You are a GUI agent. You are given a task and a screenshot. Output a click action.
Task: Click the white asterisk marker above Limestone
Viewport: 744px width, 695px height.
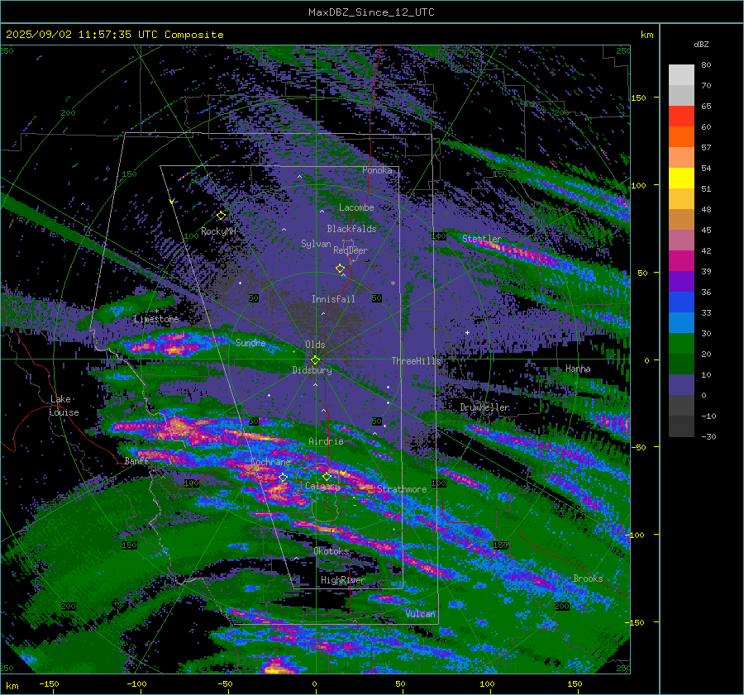[x=156, y=312]
